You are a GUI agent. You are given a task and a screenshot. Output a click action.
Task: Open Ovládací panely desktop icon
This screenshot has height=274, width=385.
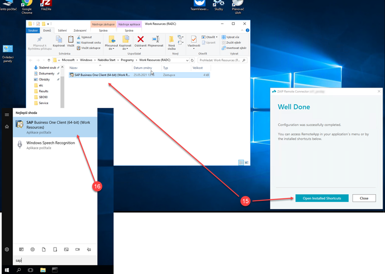(8, 53)
